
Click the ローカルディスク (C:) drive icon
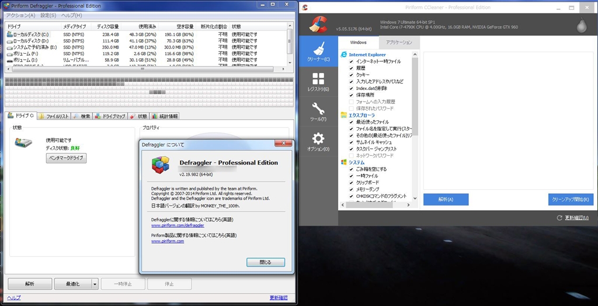pyautogui.click(x=9, y=34)
